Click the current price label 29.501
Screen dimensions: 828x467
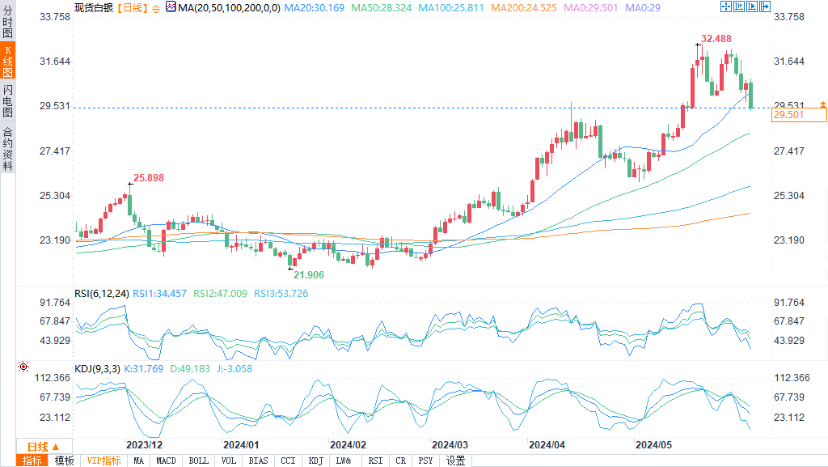click(798, 116)
